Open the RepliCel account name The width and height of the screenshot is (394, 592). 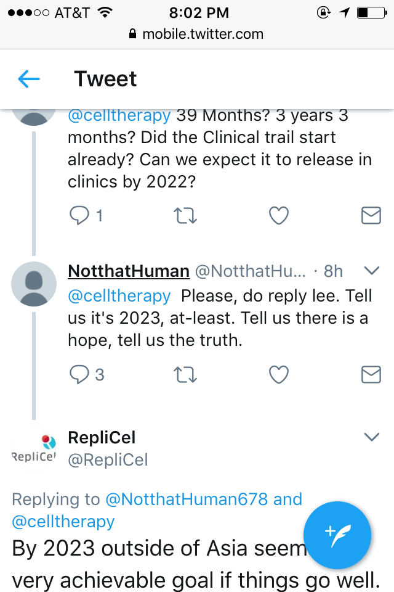[102, 438]
